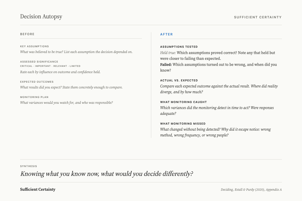302x201 pixels.
Task: Click the ACTUAL VS. EXPECTED heading
Action: click(x=179, y=80)
